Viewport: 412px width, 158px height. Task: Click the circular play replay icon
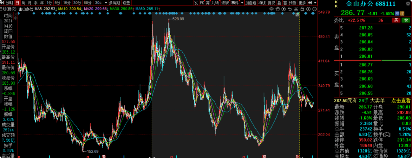(x=284, y=9)
